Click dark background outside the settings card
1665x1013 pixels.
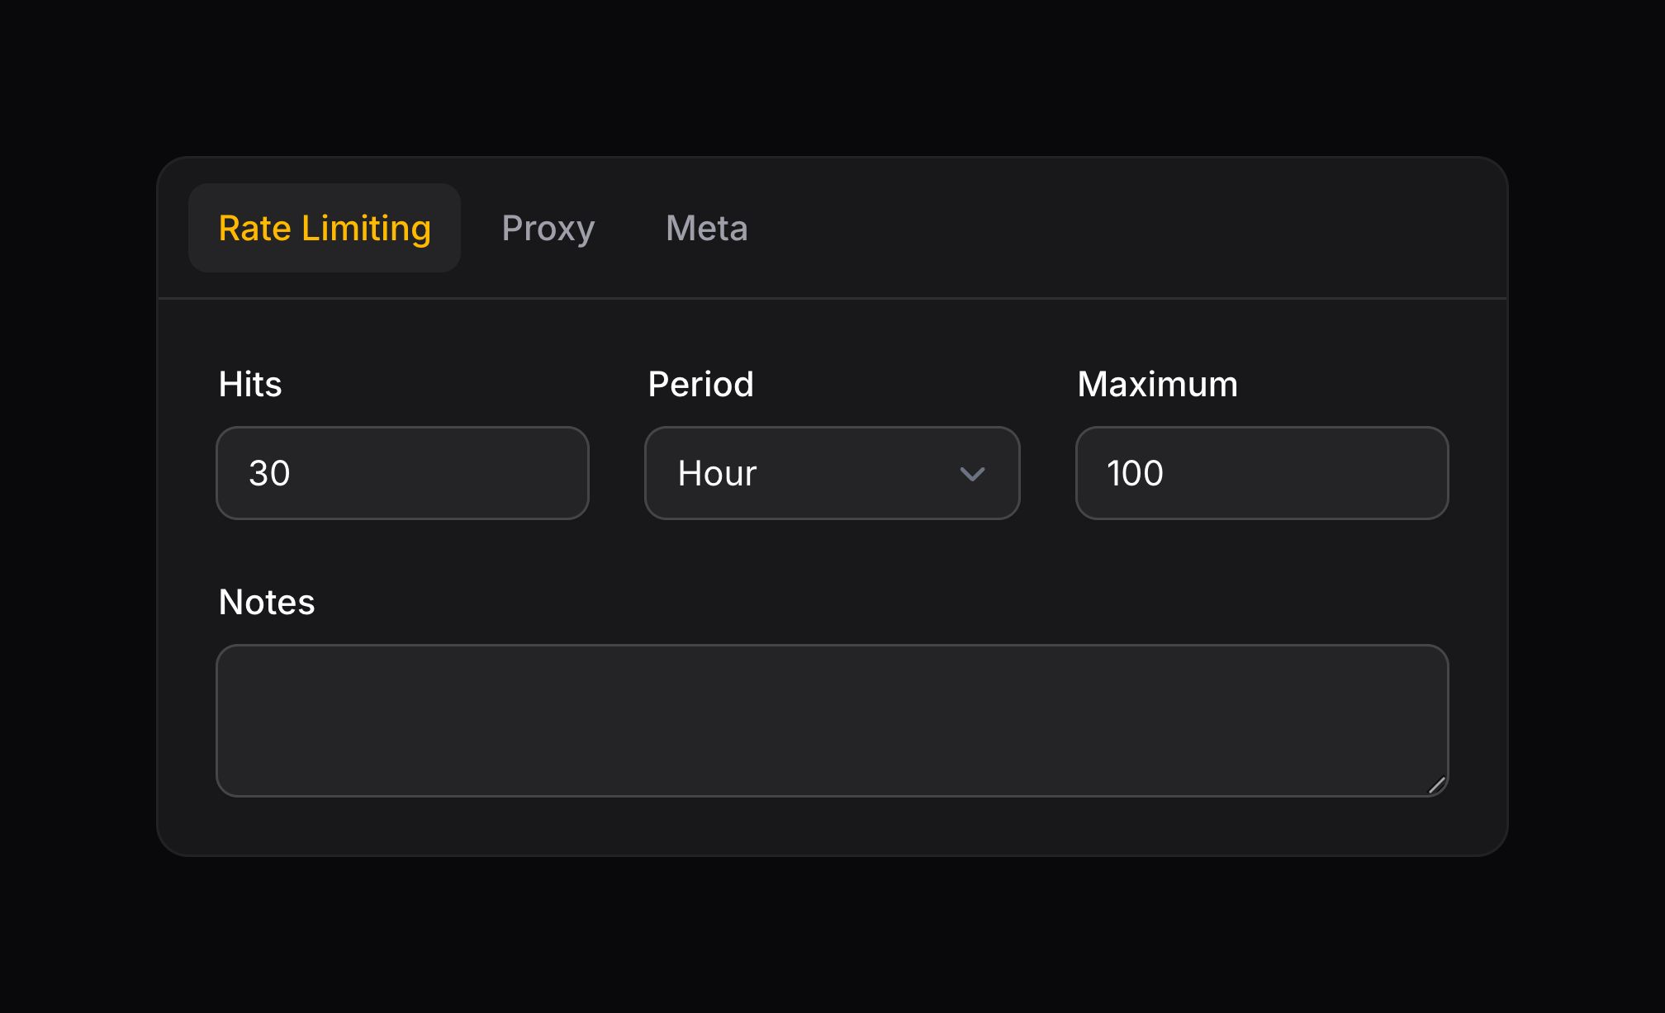[832, 933]
